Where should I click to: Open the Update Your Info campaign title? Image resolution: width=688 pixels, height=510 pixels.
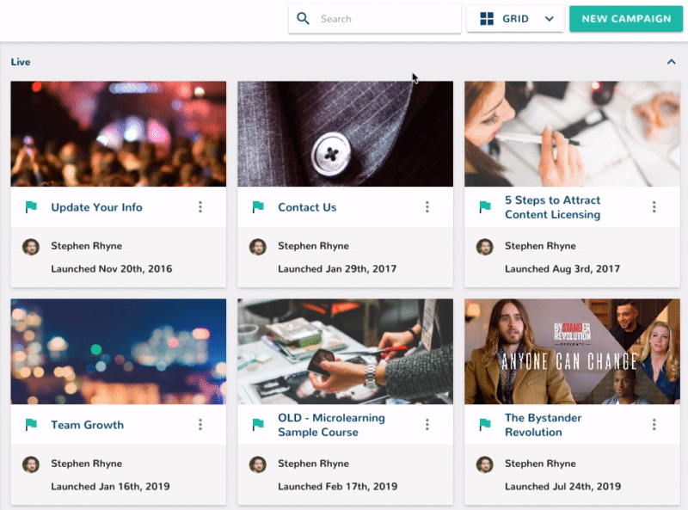pyautogui.click(x=96, y=207)
